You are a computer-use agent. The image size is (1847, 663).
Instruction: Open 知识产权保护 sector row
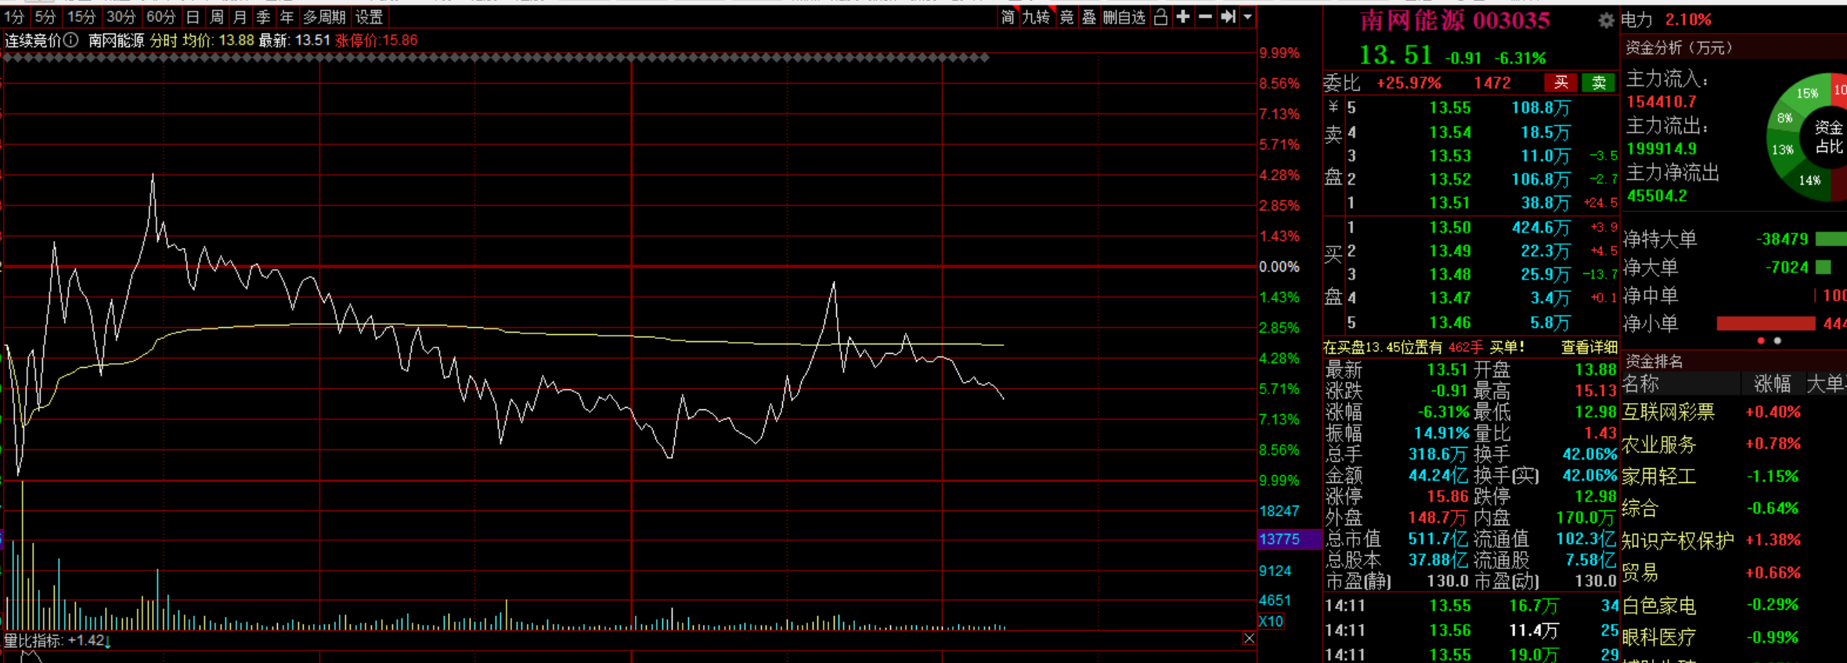tap(1734, 540)
